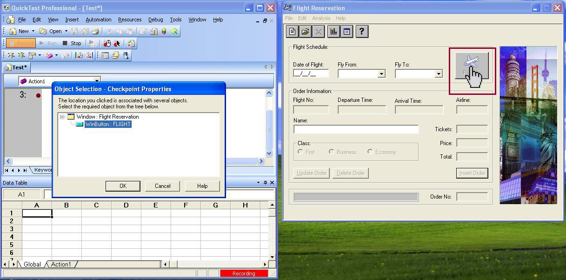Viewport: 566px width, 280px height.
Task: Select the WinButton : FLIGHT tree item
Action: tap(107, 124)
